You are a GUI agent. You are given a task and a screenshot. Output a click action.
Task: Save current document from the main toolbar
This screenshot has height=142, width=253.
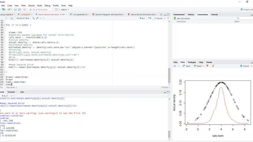coord(15,9)
